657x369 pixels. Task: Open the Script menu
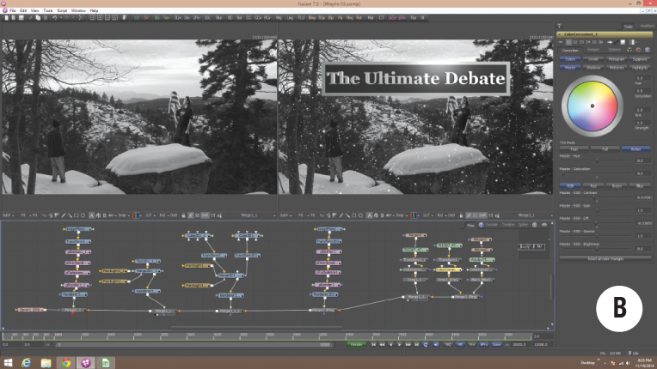coord(62,10)
